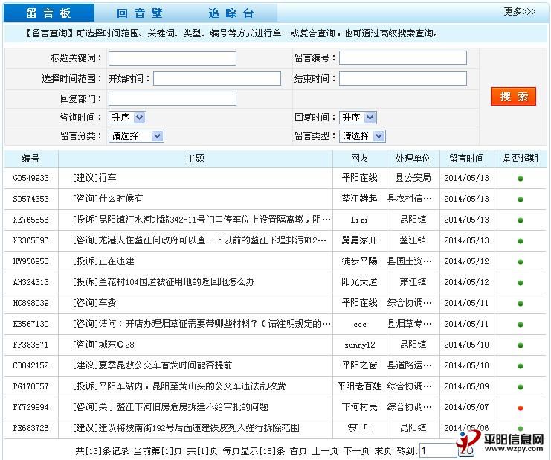Image resolution: width=551 pixels, height=460 pixels.
Task: Open the 留言板 tab
Action: [49, 13]
